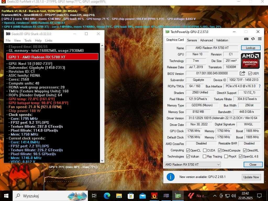Open Microsoft Store from taskbar

131,196
